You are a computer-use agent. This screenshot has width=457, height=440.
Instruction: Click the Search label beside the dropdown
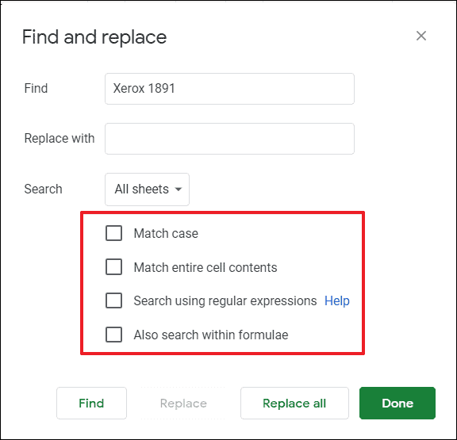(43, 189)
